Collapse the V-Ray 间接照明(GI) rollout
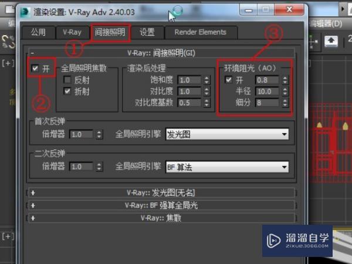This screenshot has height=264, width=352. (x=162, y=53)
